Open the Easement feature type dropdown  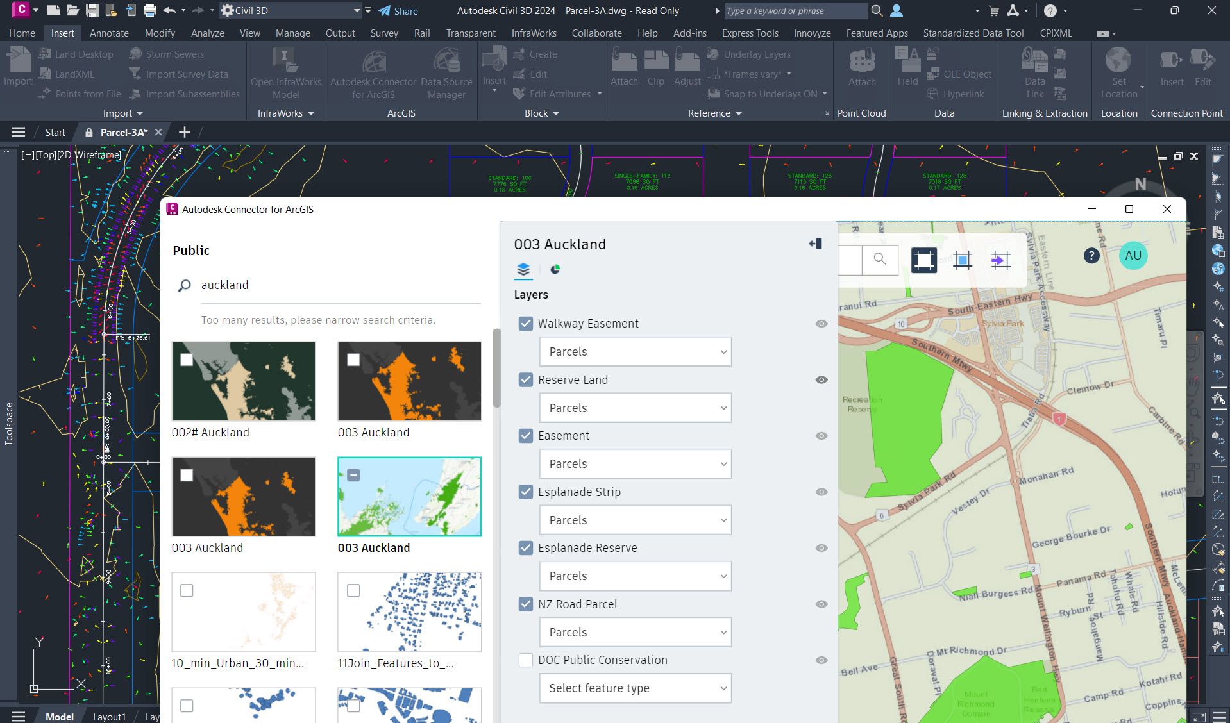click(x=635, y=464)
